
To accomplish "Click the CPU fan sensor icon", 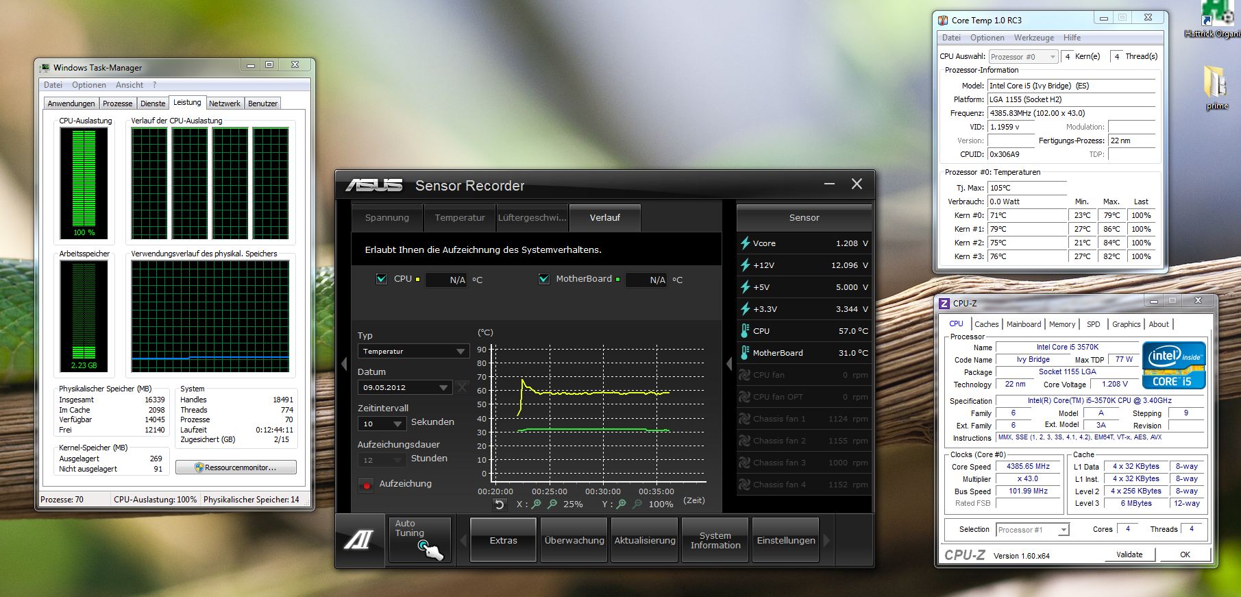I will pyautogui.click(x=745, y=375).
